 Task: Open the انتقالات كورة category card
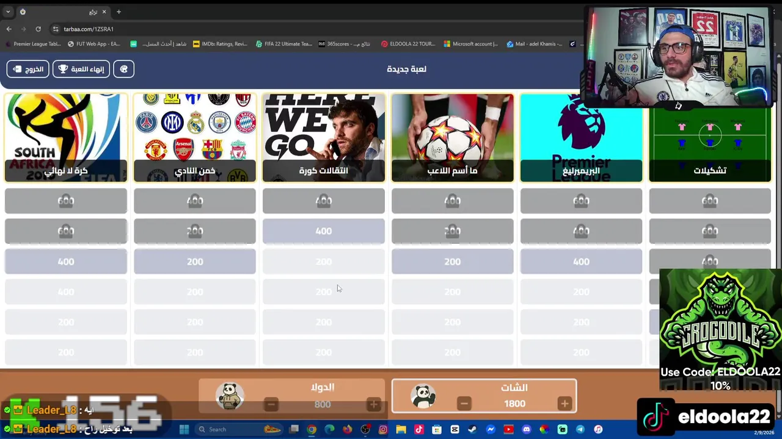click(x=324, y=138)
